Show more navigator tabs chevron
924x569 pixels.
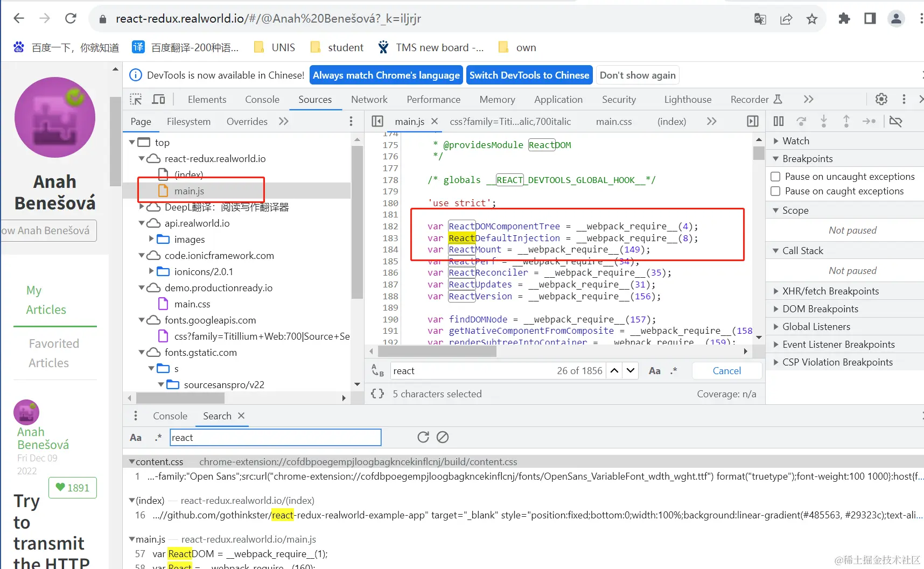[284, 121]
